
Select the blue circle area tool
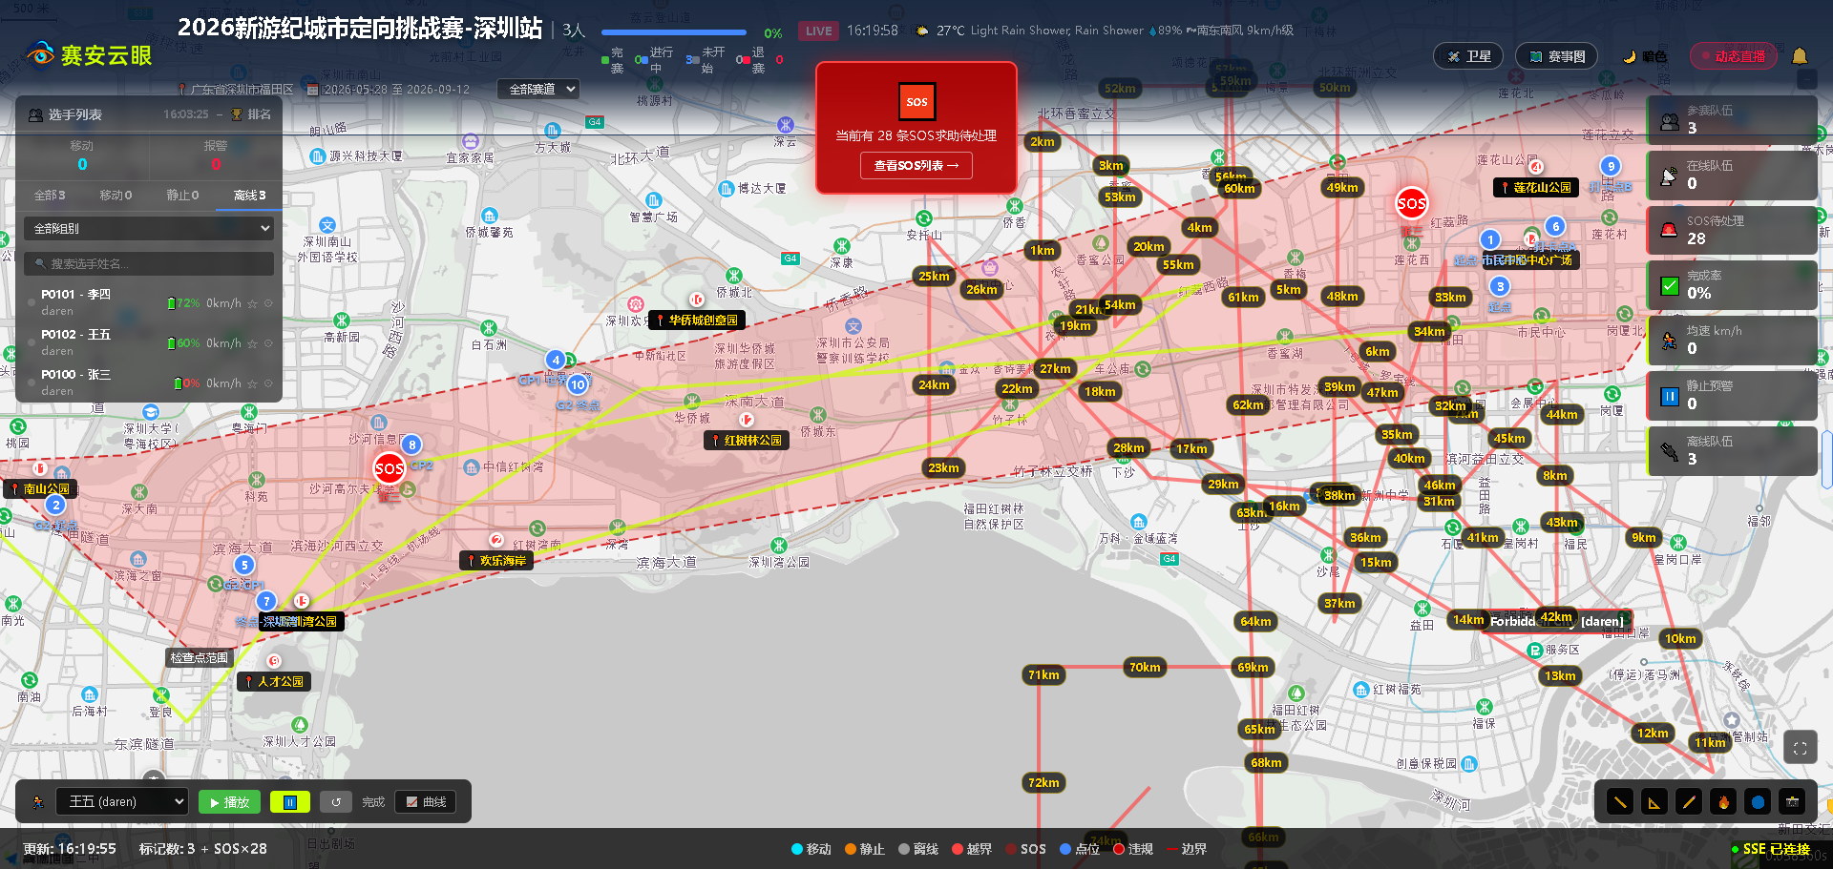[x=1758, y=802]
